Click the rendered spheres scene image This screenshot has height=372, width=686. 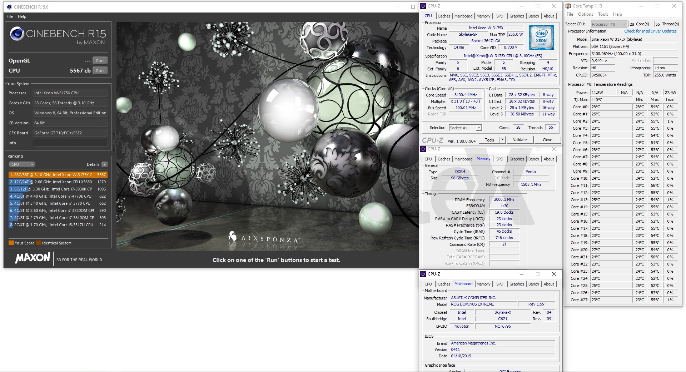point(267,137)
